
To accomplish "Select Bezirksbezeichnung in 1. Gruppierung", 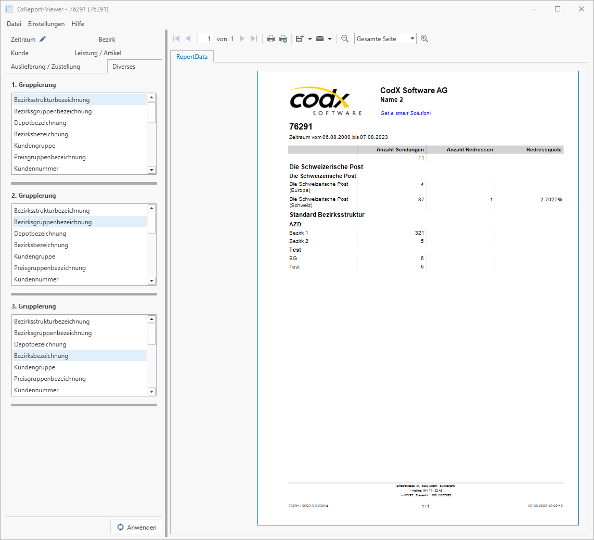I will (x=80, y=134).
